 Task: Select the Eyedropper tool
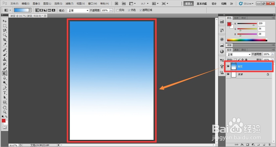point(5,44)
